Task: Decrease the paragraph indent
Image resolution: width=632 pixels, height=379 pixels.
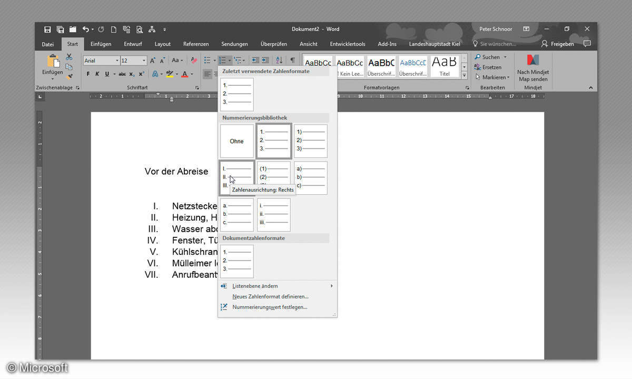Action: (255, 61)
